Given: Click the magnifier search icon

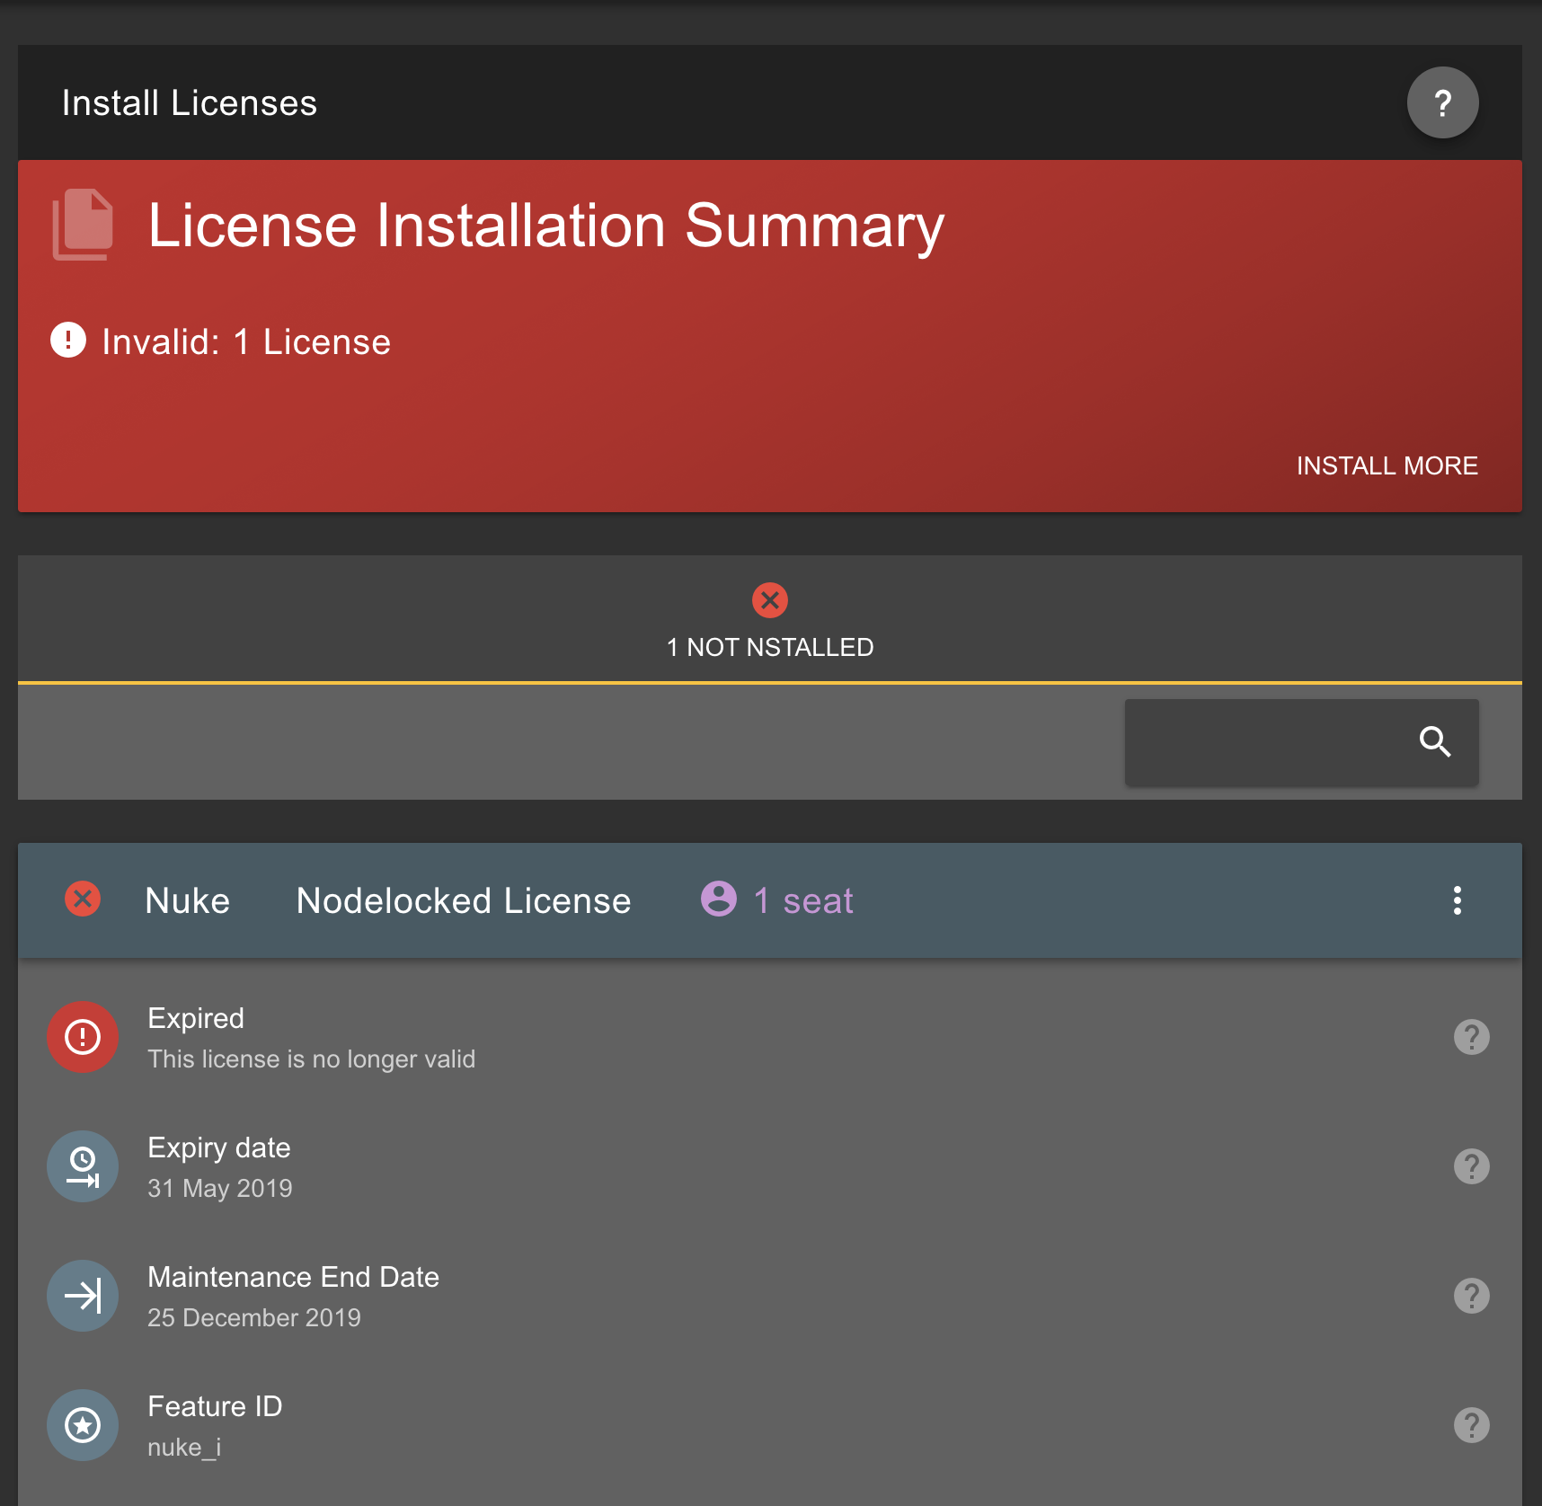Looking at the screenshot, I should pyautogui.click(x=1435, y=742).
